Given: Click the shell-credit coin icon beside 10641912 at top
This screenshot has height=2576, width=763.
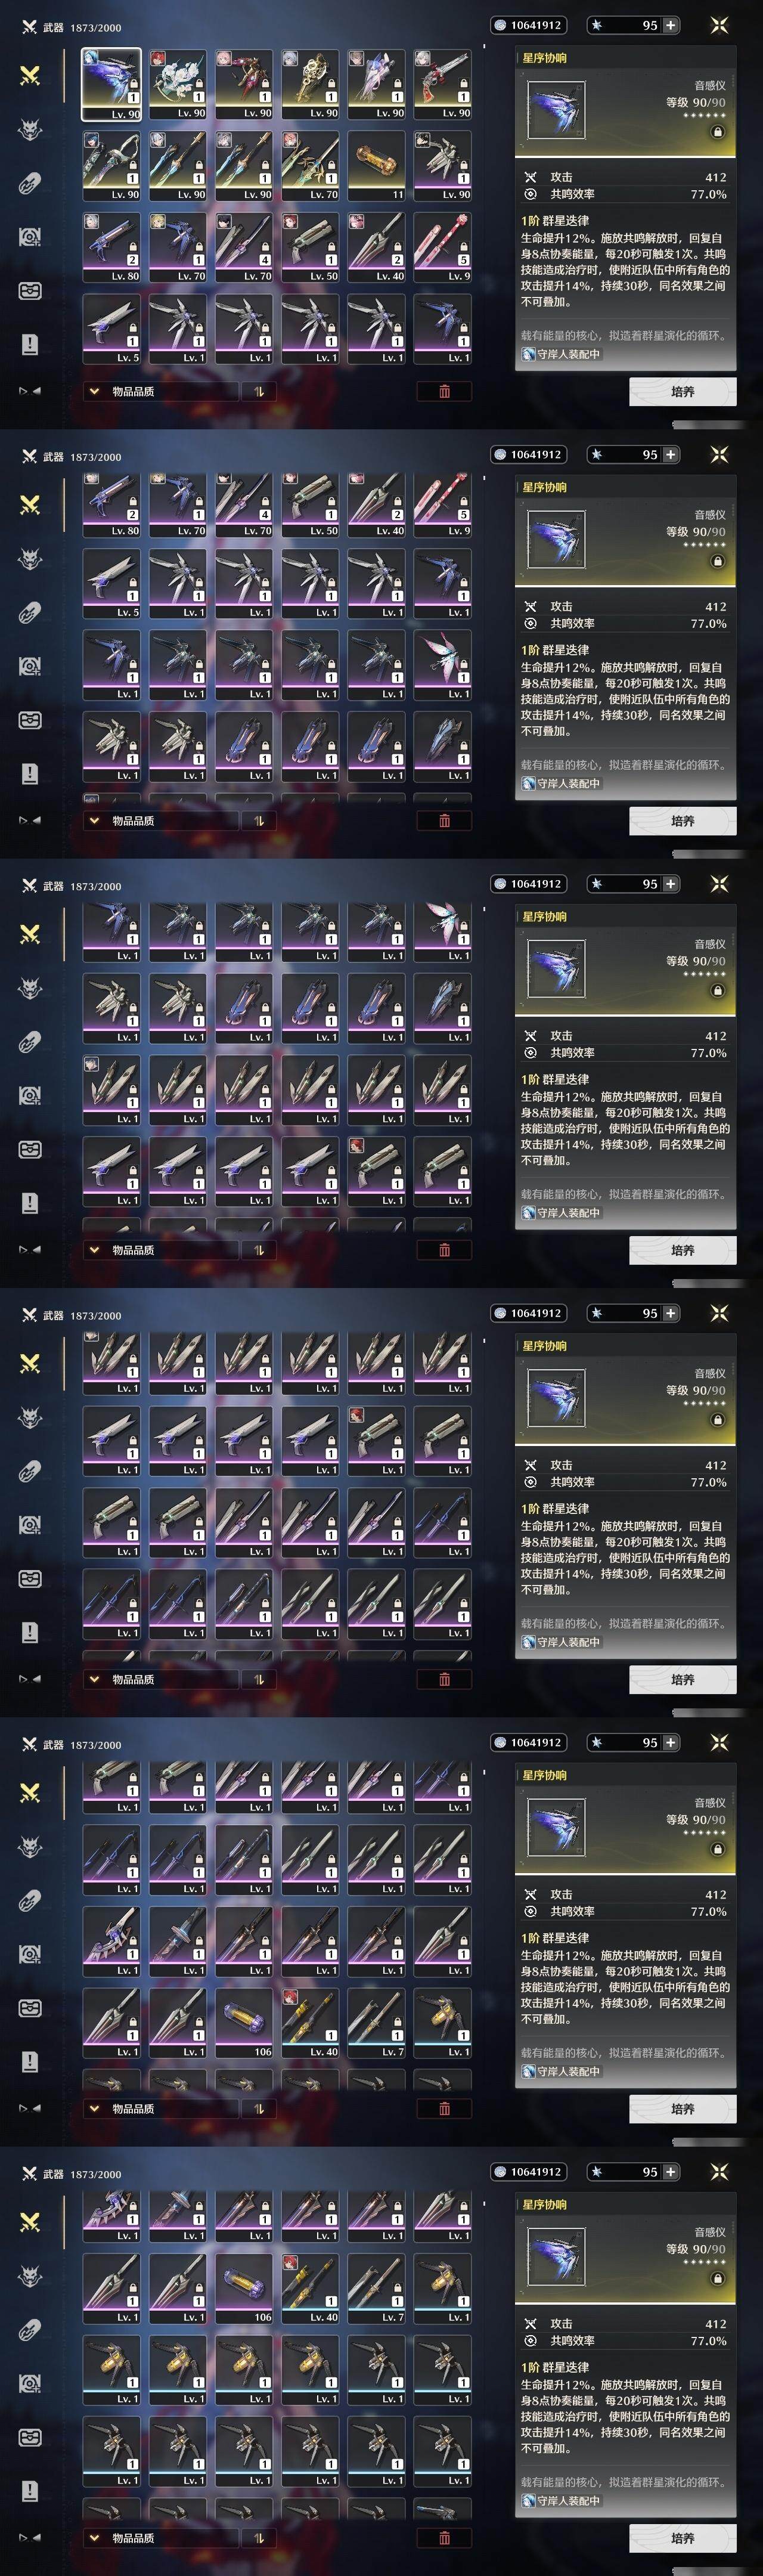Looking at the screenshot, I should (500, 25).
